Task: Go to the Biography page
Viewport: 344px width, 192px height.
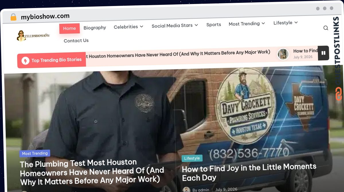Action: [95, 28]
